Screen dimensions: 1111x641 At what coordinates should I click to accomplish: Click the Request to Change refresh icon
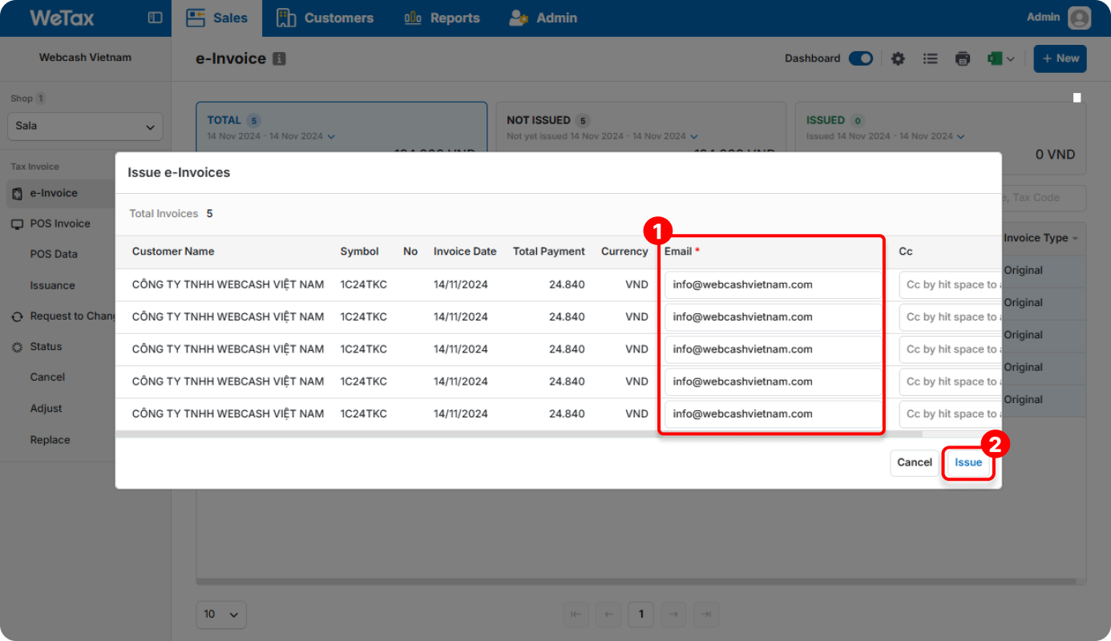pos(17,316)
